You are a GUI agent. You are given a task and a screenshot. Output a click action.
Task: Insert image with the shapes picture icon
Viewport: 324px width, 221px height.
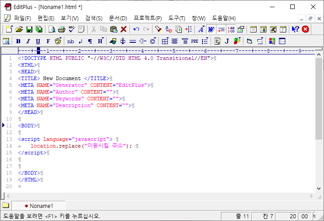(113, 41)
